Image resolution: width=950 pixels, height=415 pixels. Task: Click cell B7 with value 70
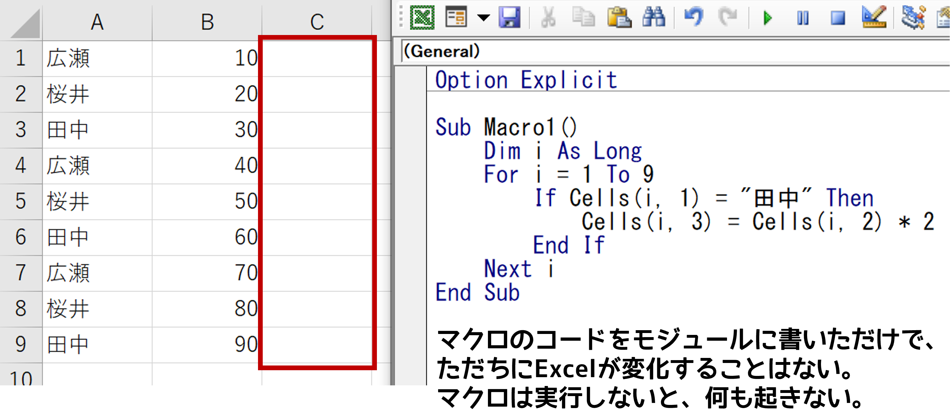(207, 273)
